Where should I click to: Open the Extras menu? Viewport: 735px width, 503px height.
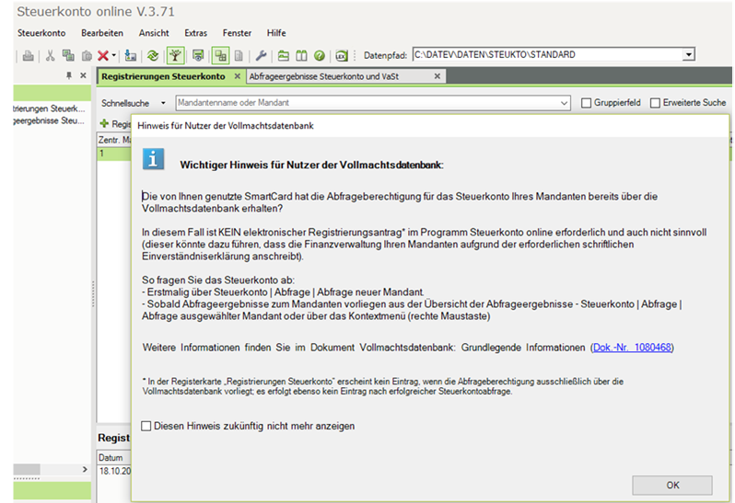195,33
